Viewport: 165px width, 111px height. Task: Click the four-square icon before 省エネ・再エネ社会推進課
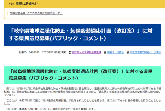(x=70, y=52)
